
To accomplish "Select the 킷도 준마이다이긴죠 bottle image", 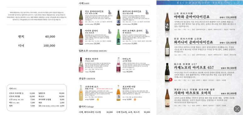I will (81, 18).
